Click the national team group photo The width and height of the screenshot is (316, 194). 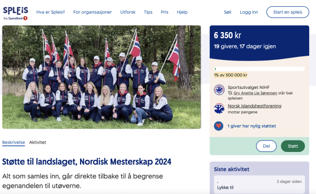(x=102, y=77)
